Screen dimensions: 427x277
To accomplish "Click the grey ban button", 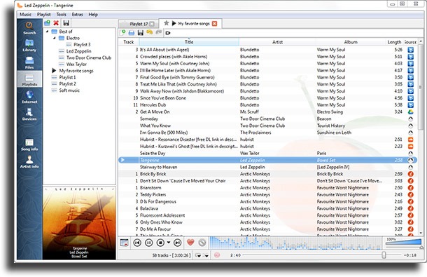I will [202, 243].
